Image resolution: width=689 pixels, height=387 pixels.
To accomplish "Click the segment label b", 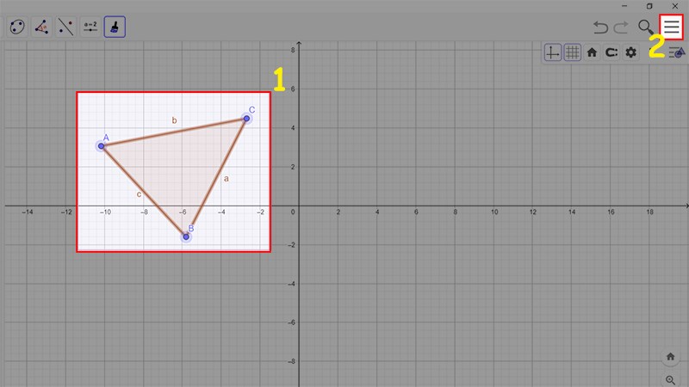I will click(175, 120).
